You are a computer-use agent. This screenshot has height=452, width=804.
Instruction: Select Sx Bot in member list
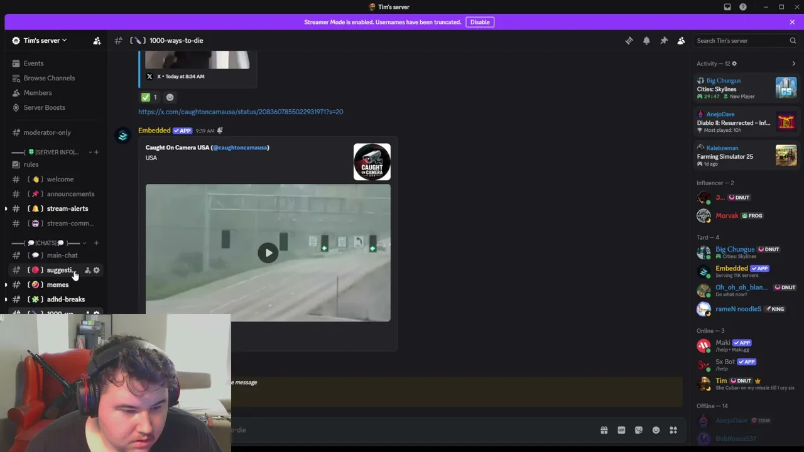click(x=746, y=365)
